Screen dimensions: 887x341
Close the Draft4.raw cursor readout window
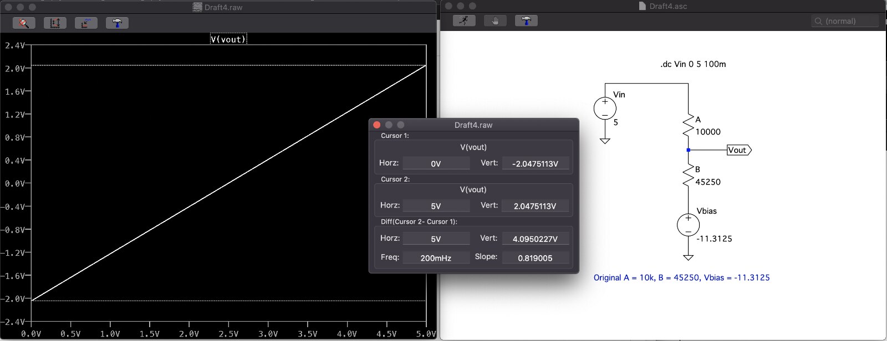(377, 125)
